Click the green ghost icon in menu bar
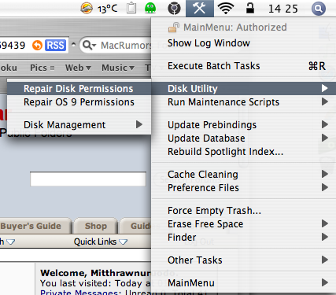The width and height of the screenshot is (336, 295). point(150,8)
